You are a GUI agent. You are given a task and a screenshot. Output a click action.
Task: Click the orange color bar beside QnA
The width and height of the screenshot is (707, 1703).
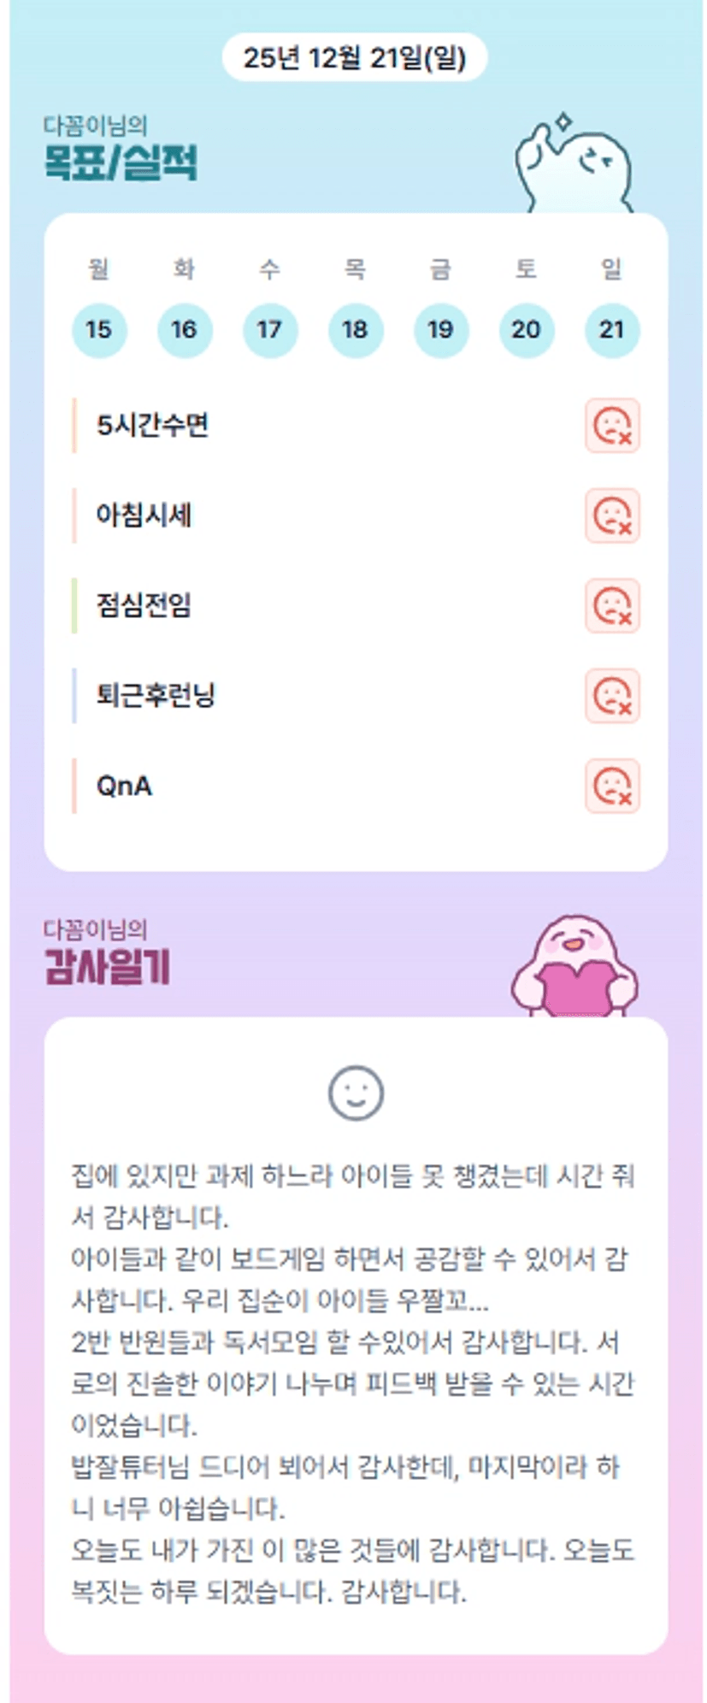[74, 786]
